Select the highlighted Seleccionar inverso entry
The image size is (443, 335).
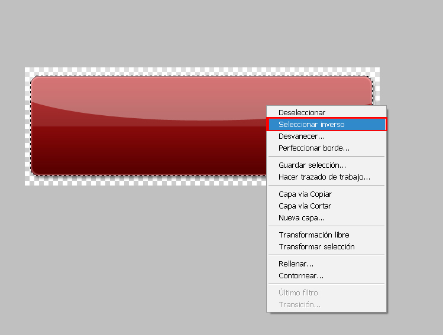click(x=326, y=125)
